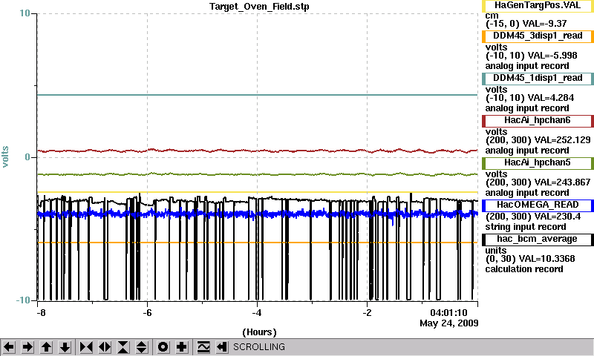This screenshot has width=594, height=356.
Task: Click the VAL=10.3368 reading
Action: 546,259
